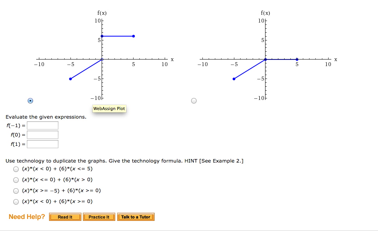Choose formula (x)*(x < 0) + (6)*(x >= 0)
This screenshot has width=378, height=231.
(x=16, y=201)
